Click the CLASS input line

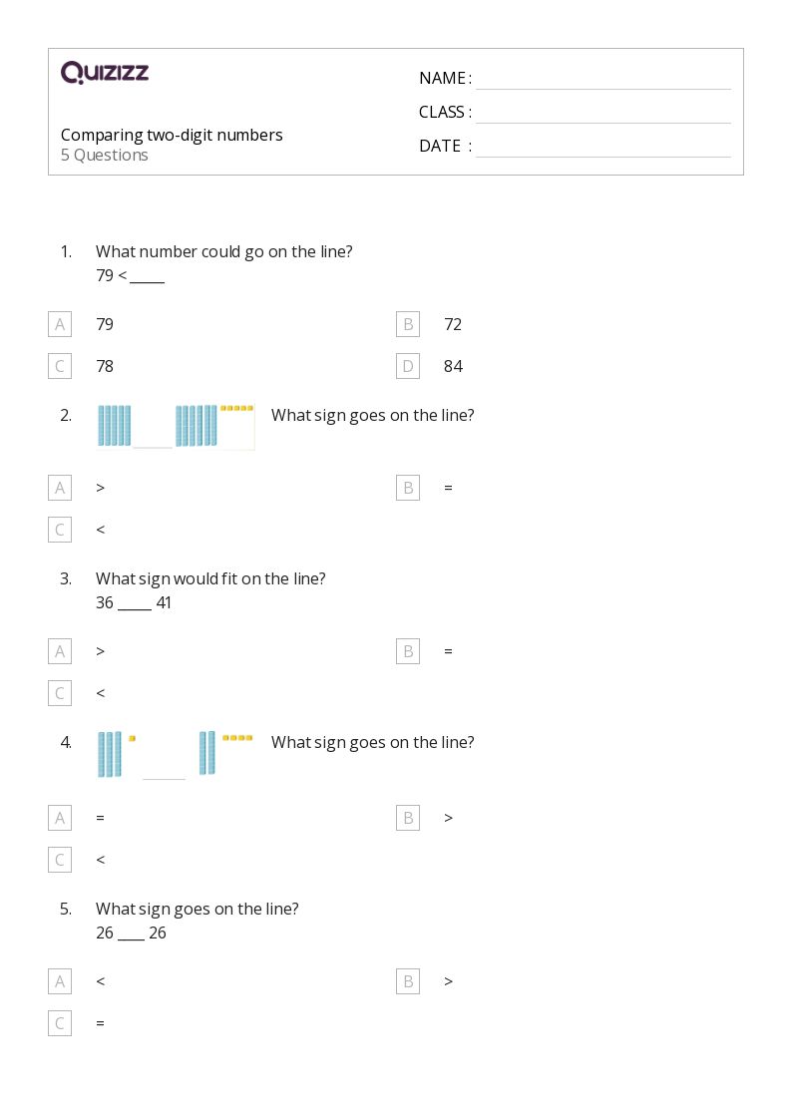pyautogui.click(x=602, y=113)
